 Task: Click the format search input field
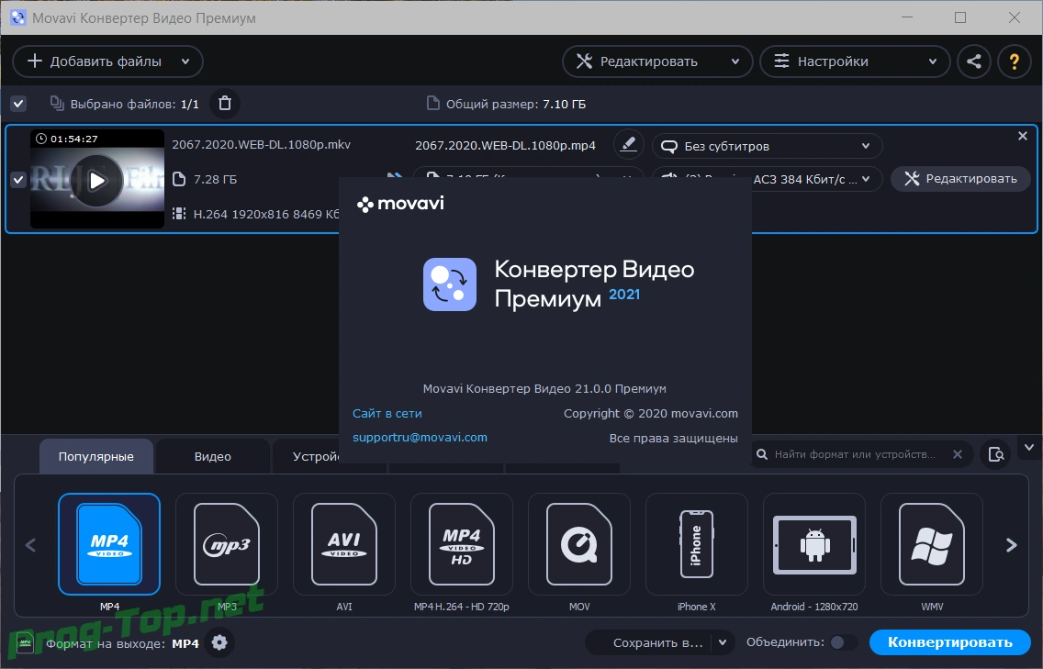point(855,454)
